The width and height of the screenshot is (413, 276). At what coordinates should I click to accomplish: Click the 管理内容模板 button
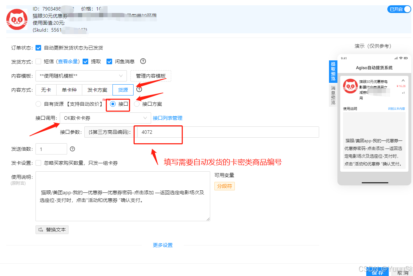(151, 76)
